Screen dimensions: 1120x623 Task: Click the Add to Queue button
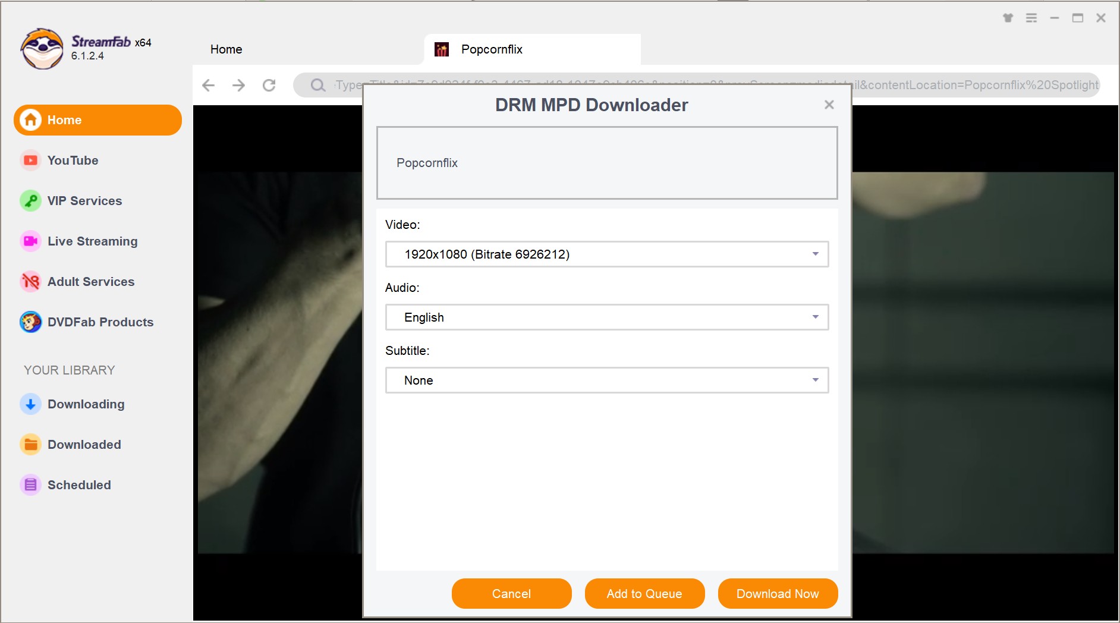point(644,594)
